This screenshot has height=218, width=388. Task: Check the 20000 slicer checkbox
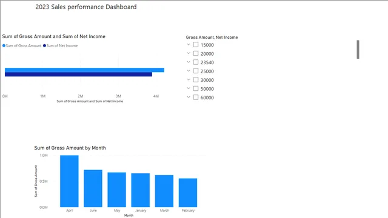click(196, 53)
